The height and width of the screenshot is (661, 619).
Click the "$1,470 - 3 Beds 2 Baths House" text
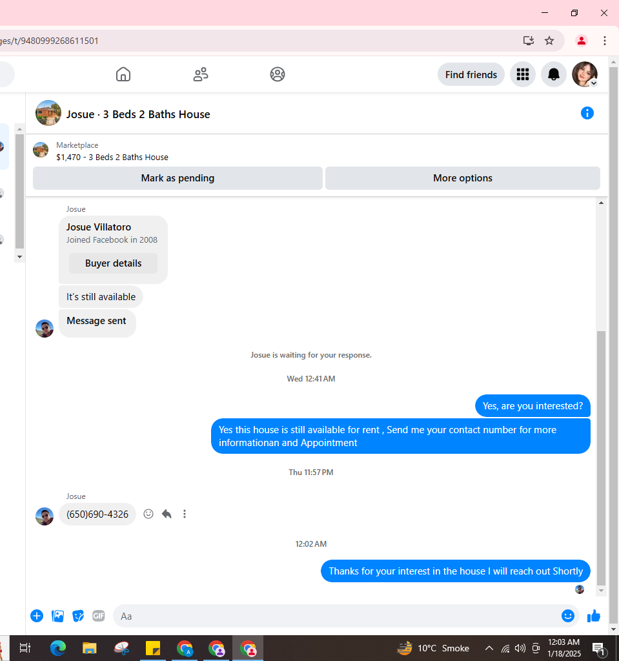pos(112,158)
